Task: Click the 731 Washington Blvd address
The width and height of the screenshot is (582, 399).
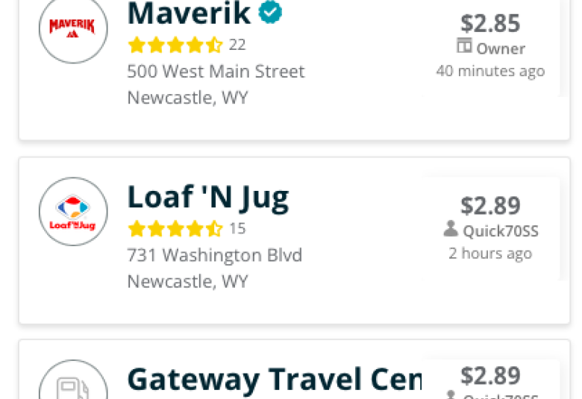Action: pyautogui.click(x=215, y=255)
